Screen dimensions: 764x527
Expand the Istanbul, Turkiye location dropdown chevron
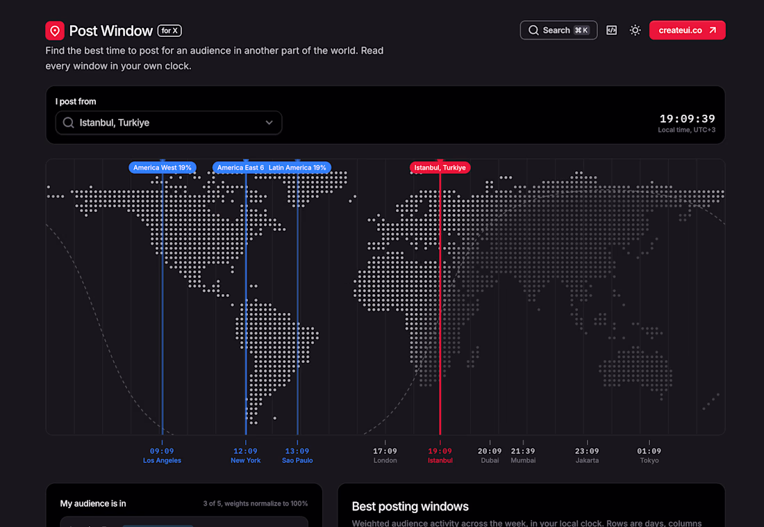[x=269, y=122]
